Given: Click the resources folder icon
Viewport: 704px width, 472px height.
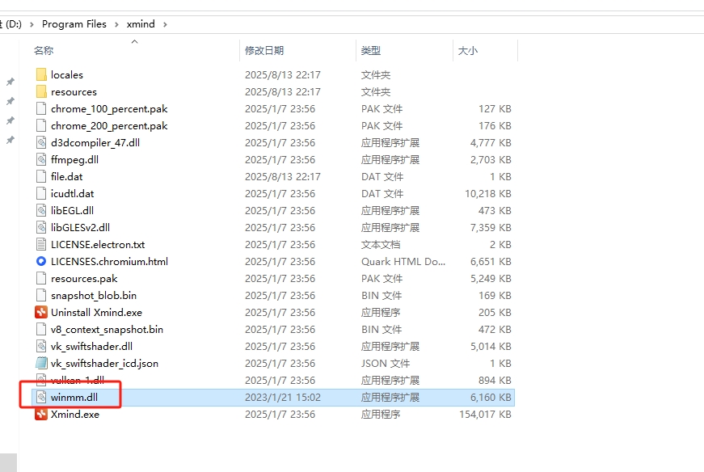Looking at the screenshot, I should [41, 91].
